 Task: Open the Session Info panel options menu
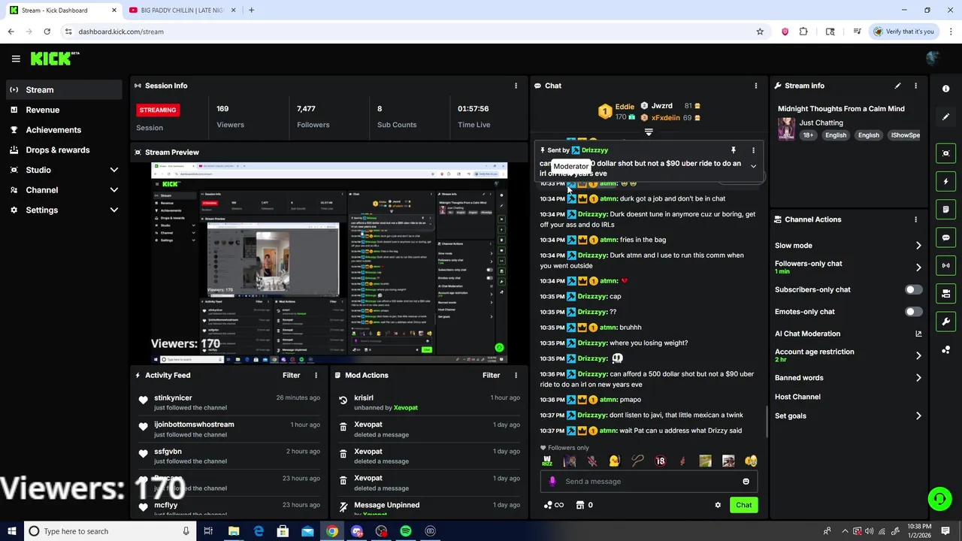(x=516, y=86)
